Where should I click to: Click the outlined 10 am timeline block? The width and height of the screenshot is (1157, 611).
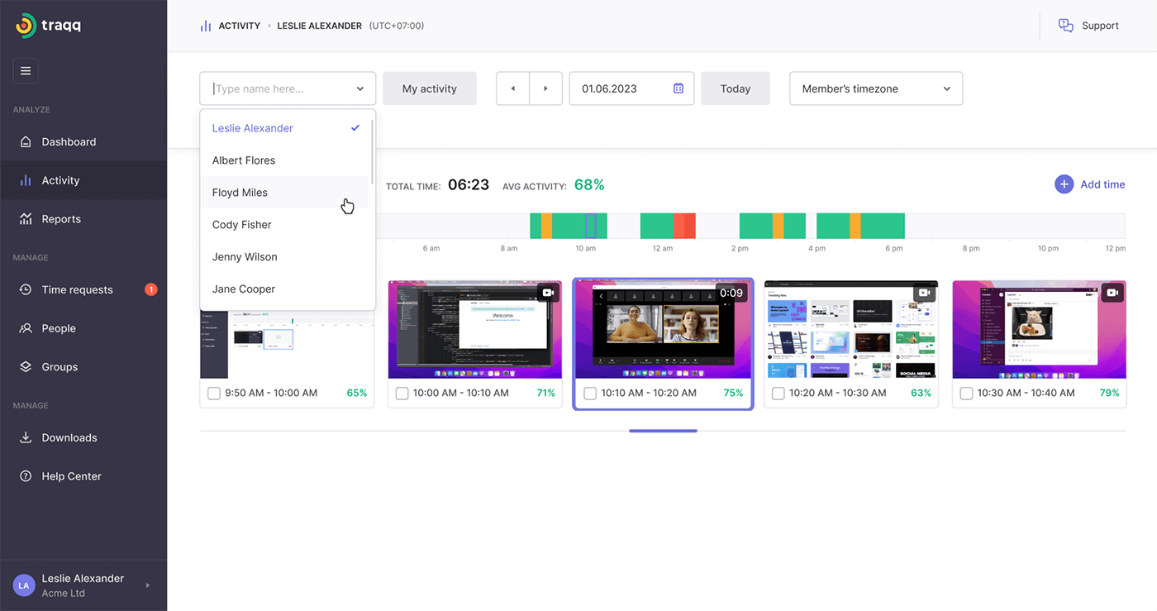591,226
